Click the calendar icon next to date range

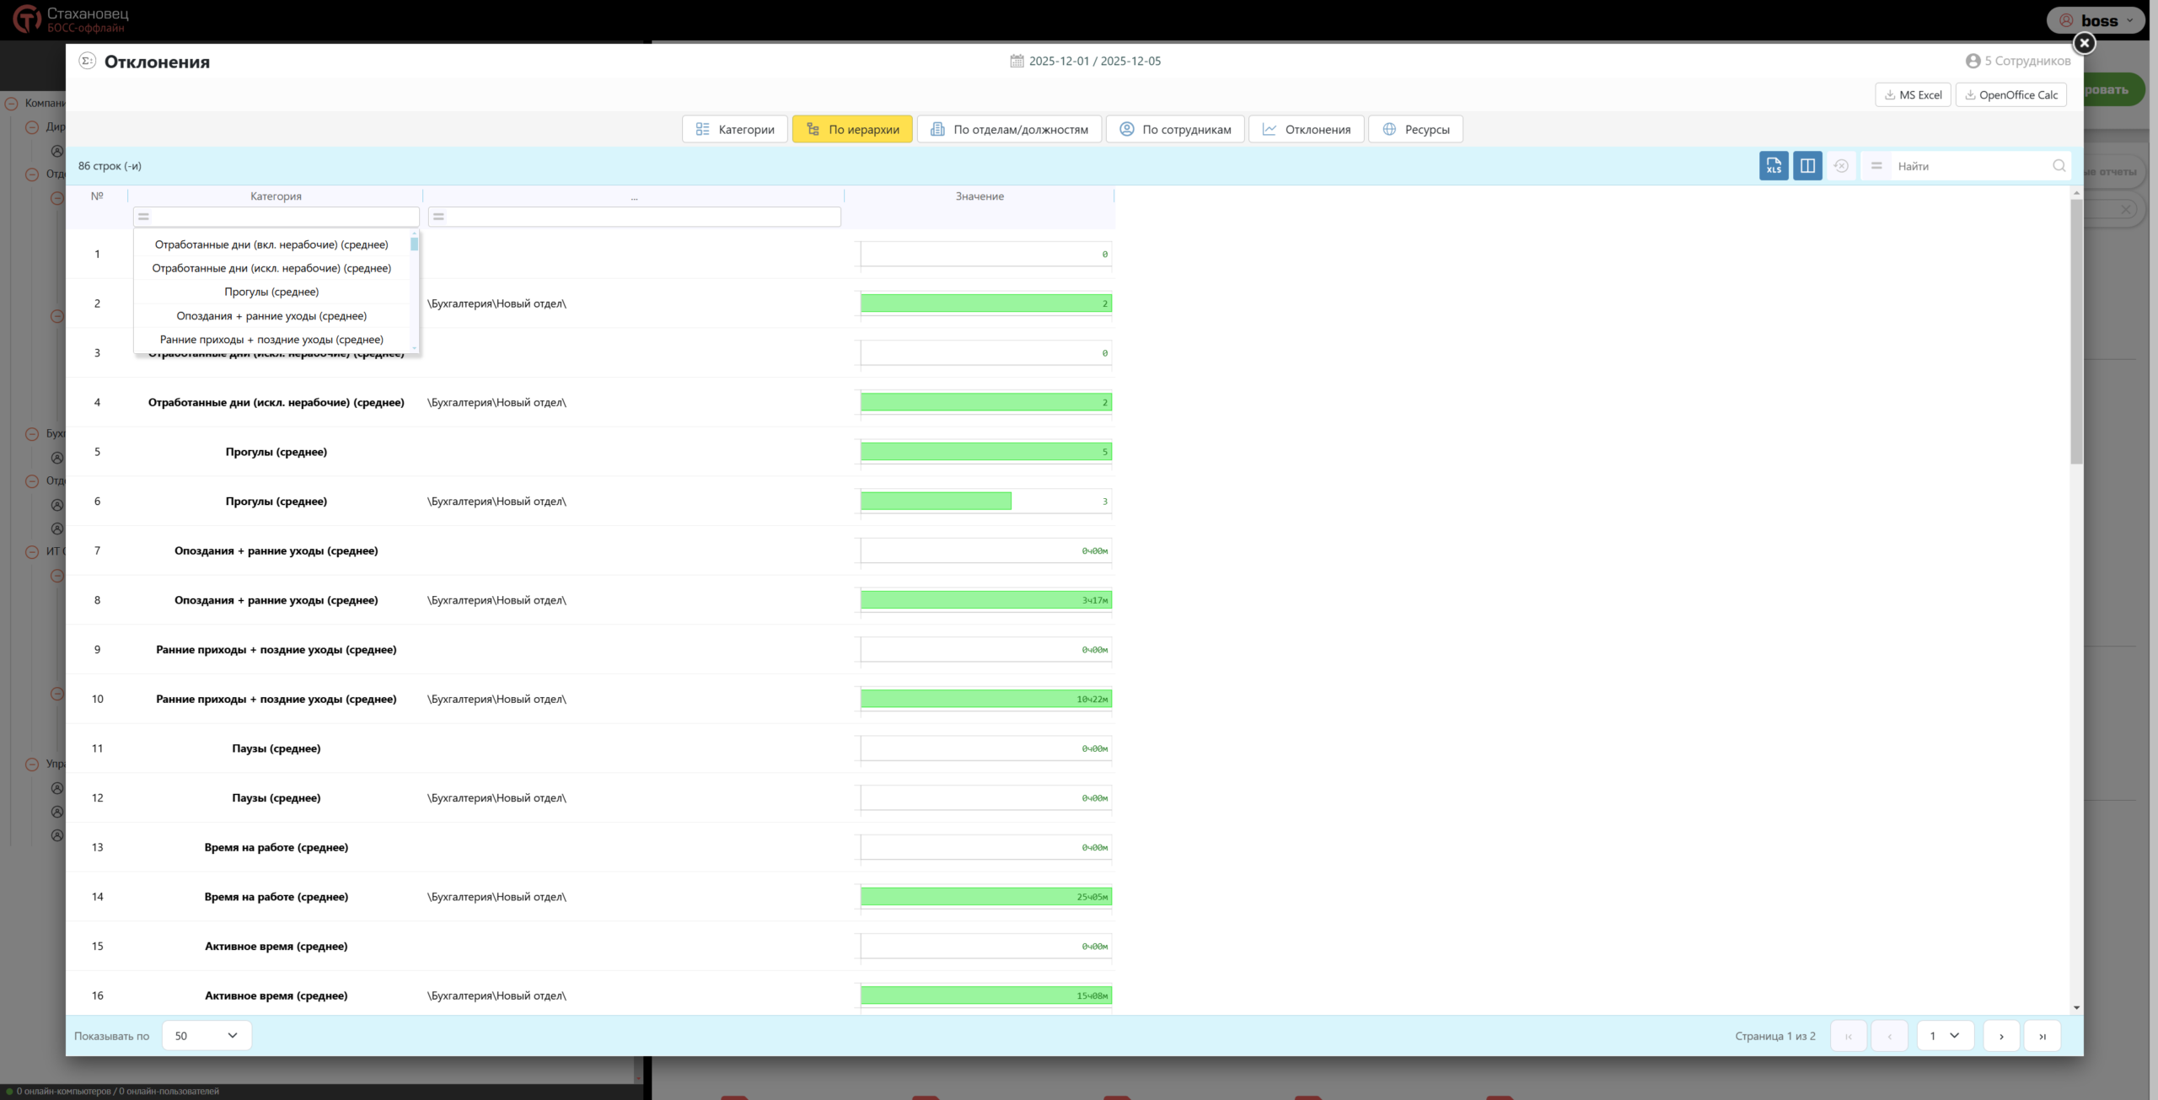click(x=1017, y=61)
